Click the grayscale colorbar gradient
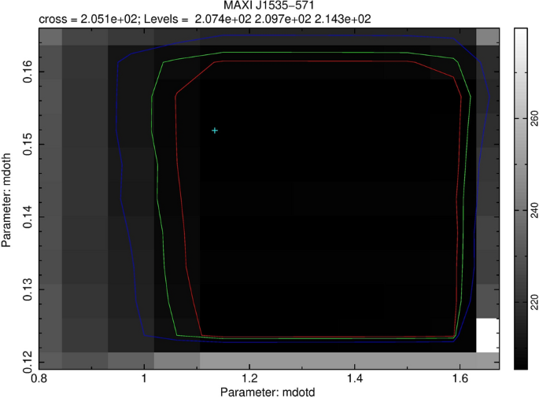539x398 pixels. (521, 199)
